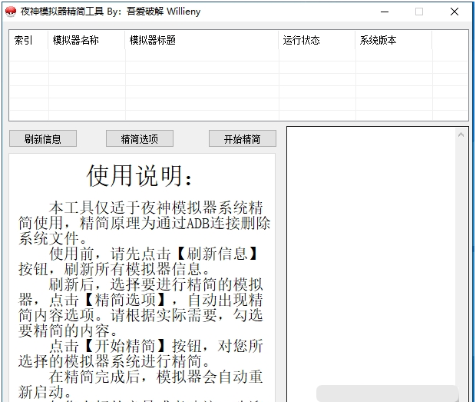Screen dimensions: 476x402
Task: Start slimming with 开始精简 button
Action: click(x=243, y=138)
